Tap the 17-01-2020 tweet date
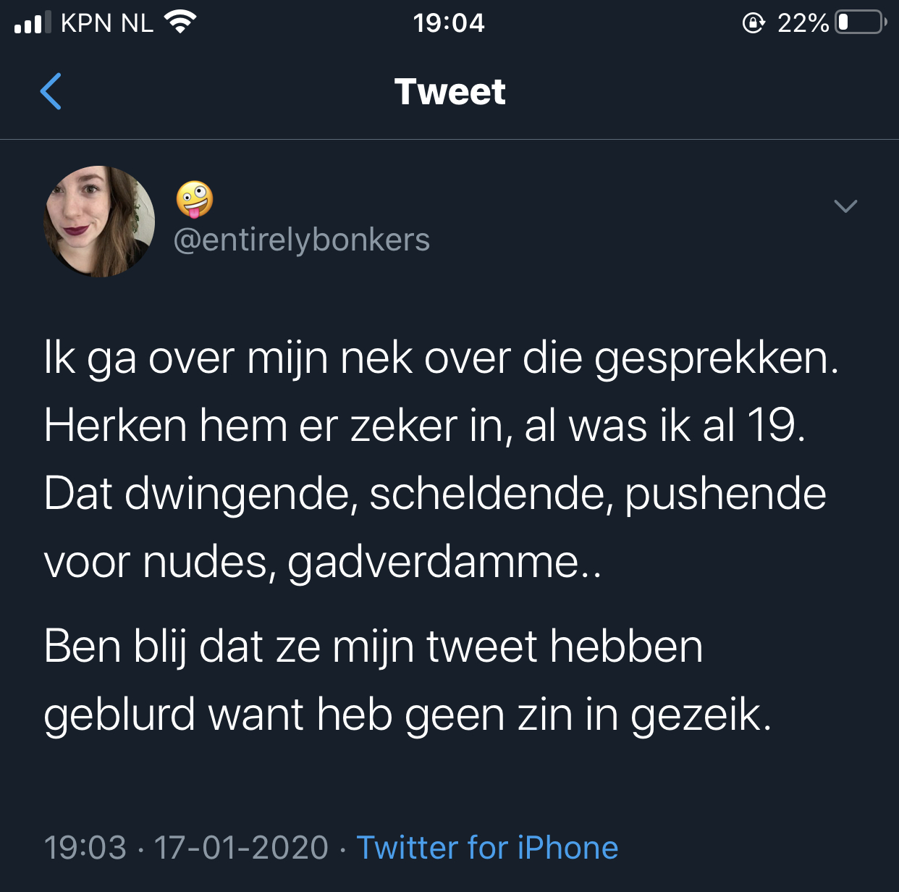Image resolution: width=899 pixels, height=892 pixels. click(241, 848)
